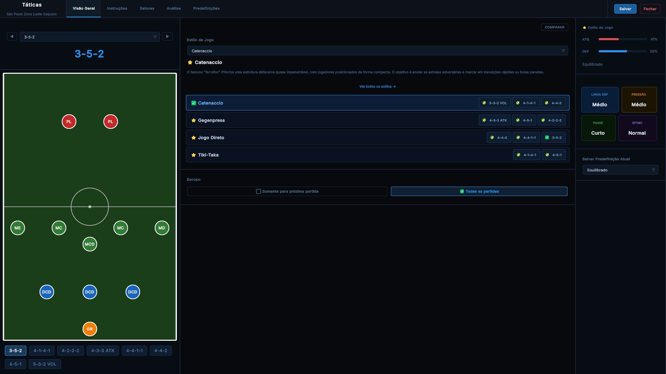
Task: Select the left PL striker marker
Action: pos(69,122)
